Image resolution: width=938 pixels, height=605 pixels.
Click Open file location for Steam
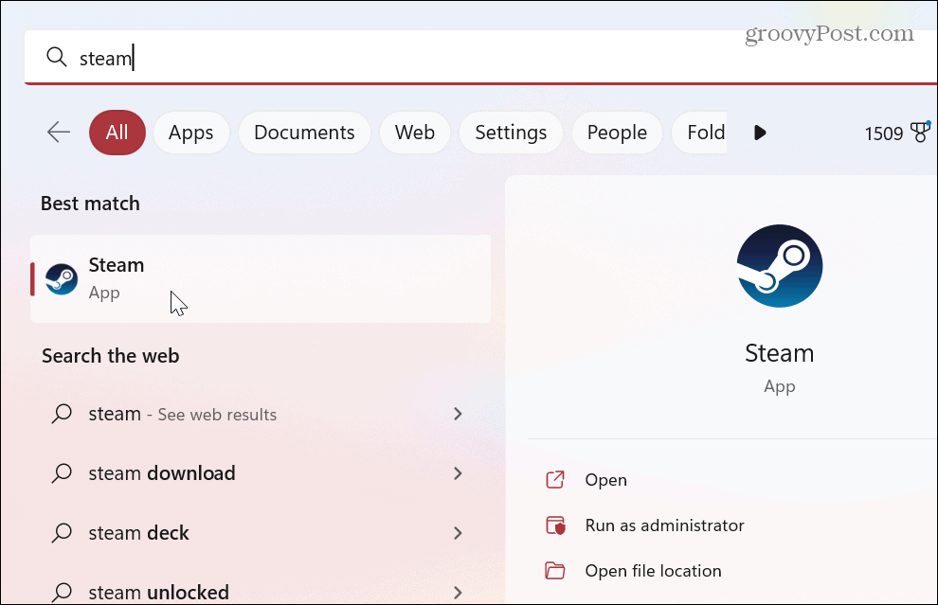click(652, 570)
